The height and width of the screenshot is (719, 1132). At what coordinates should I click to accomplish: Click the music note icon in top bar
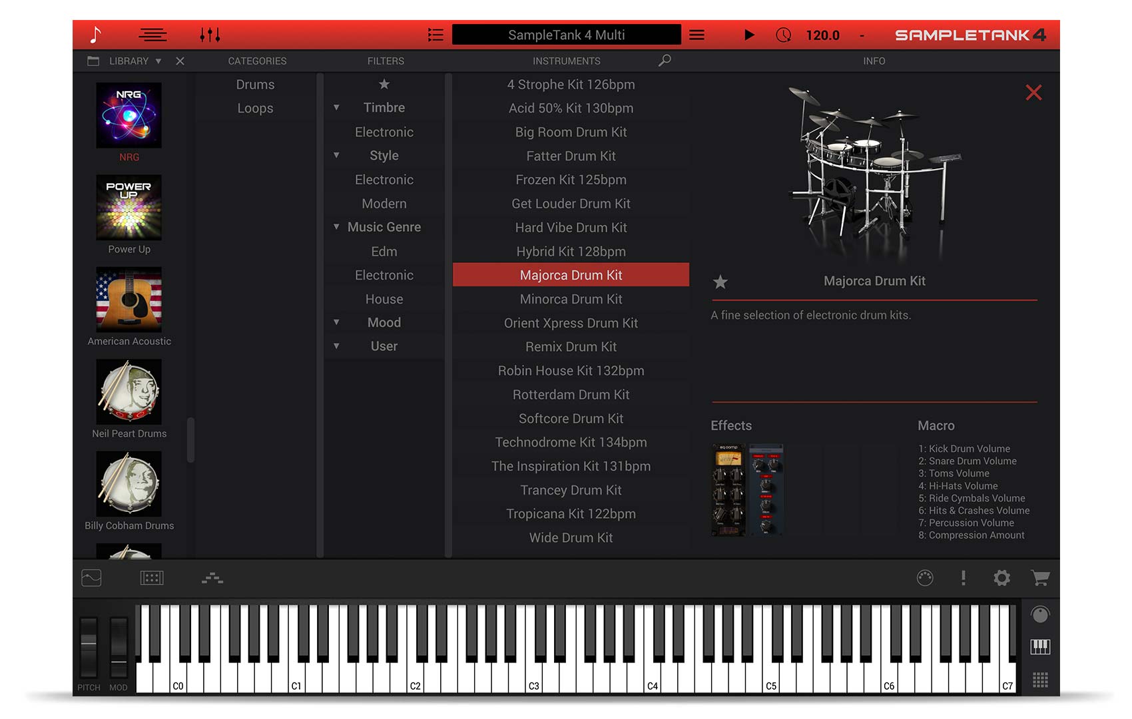coord(96,35)
